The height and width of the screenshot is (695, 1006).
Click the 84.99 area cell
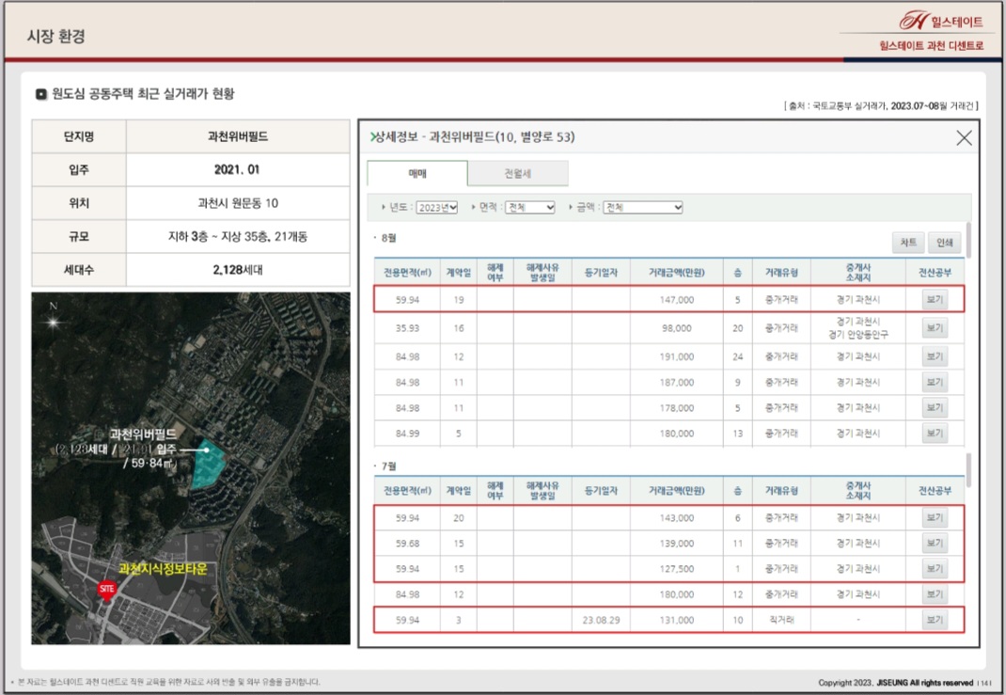[x=407, y=434]
